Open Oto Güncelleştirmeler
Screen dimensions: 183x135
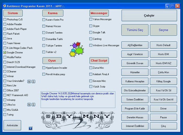(135, 91)
